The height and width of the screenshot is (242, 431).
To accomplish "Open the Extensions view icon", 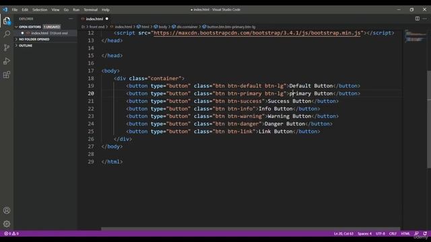I will [x=7, y=75].
